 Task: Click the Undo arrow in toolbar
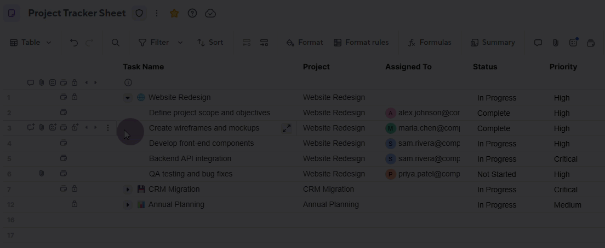[x=73, y=43]
